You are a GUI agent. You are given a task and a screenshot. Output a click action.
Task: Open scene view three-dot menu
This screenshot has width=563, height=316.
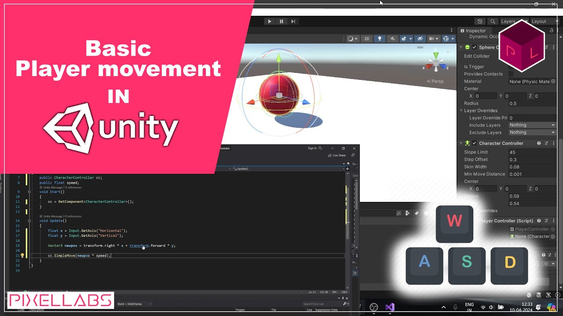(x=451, y=30)
